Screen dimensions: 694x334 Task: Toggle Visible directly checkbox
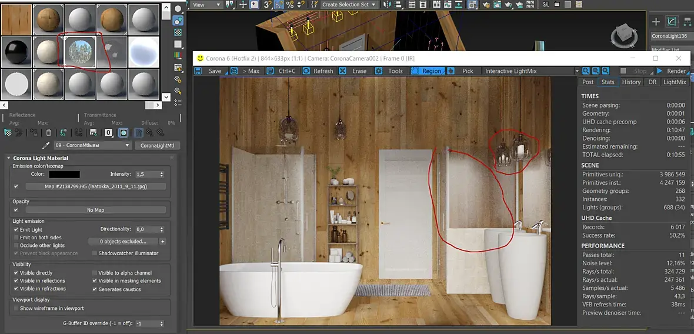(16, 273)
